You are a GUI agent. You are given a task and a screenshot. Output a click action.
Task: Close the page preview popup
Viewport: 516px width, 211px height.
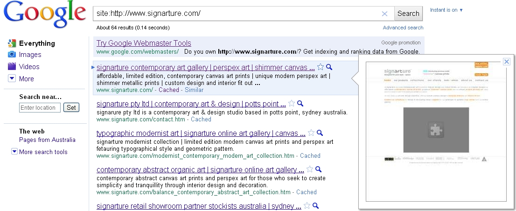(x=507, y=62)
